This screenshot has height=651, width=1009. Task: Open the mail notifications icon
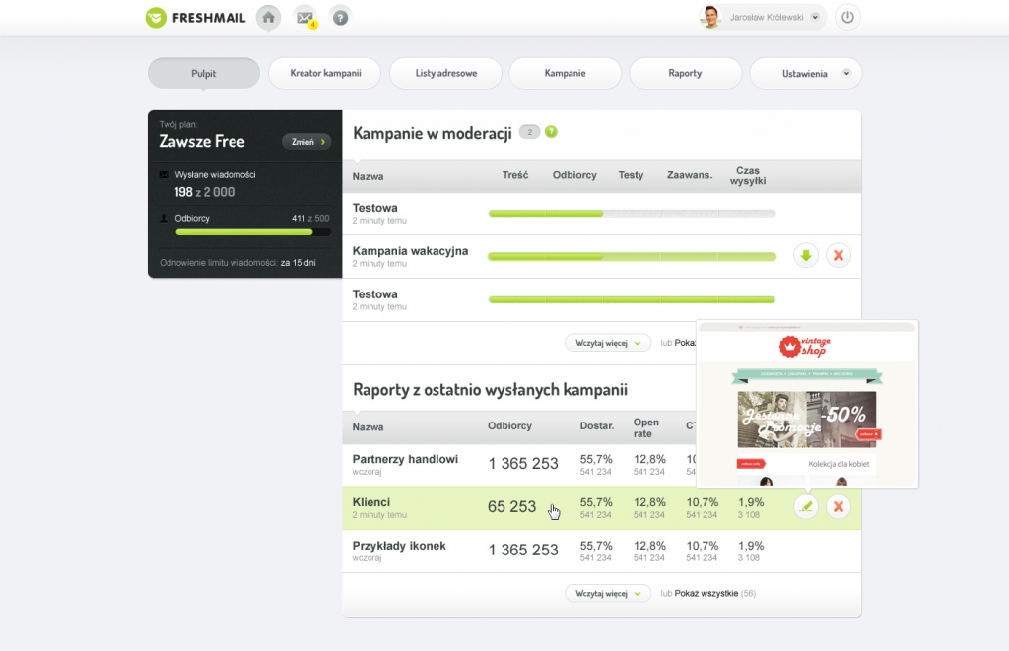click(x=304, y=18)
